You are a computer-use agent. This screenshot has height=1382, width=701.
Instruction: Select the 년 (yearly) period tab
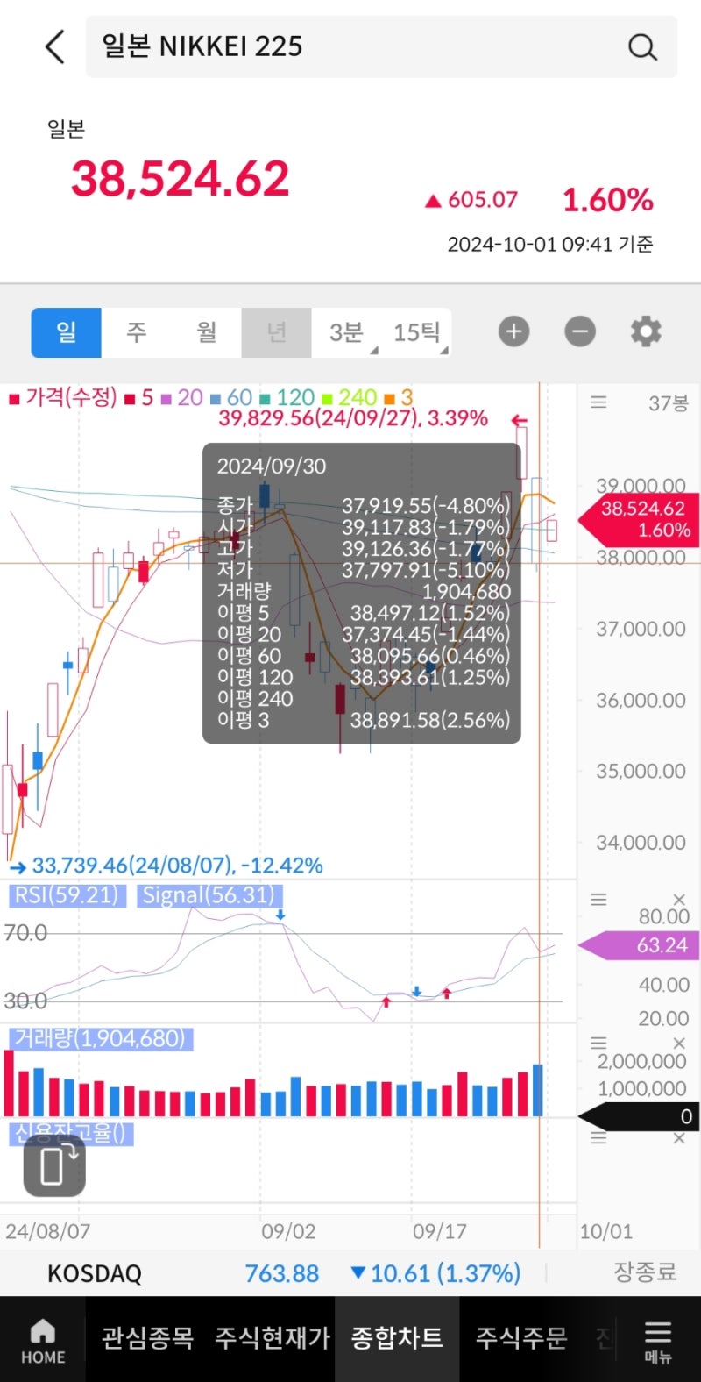(277, 332)
